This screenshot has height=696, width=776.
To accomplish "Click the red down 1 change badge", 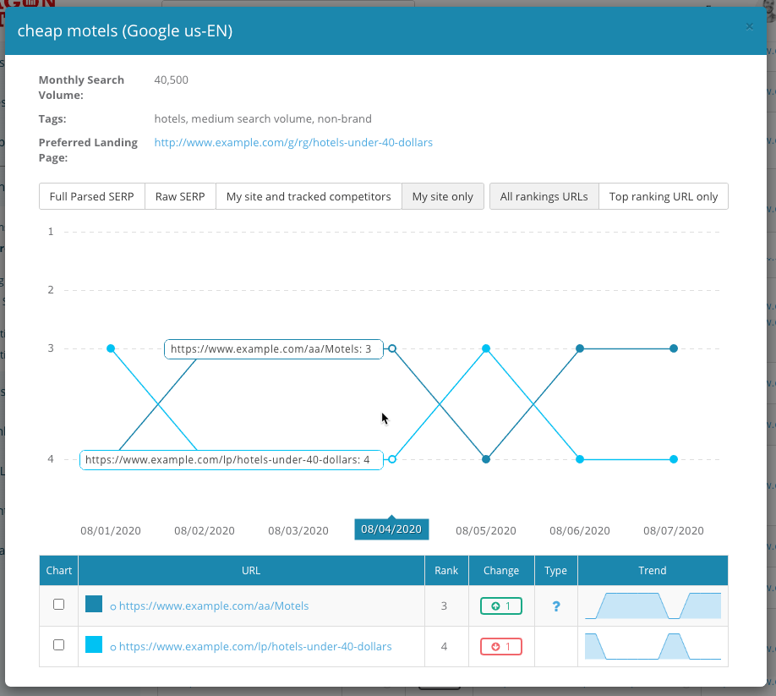I will click(x=500, y=647).
